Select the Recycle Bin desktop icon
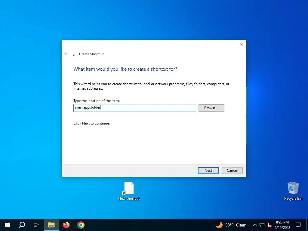This screenshot has height=231, width=308. click(x=293, y=191)
